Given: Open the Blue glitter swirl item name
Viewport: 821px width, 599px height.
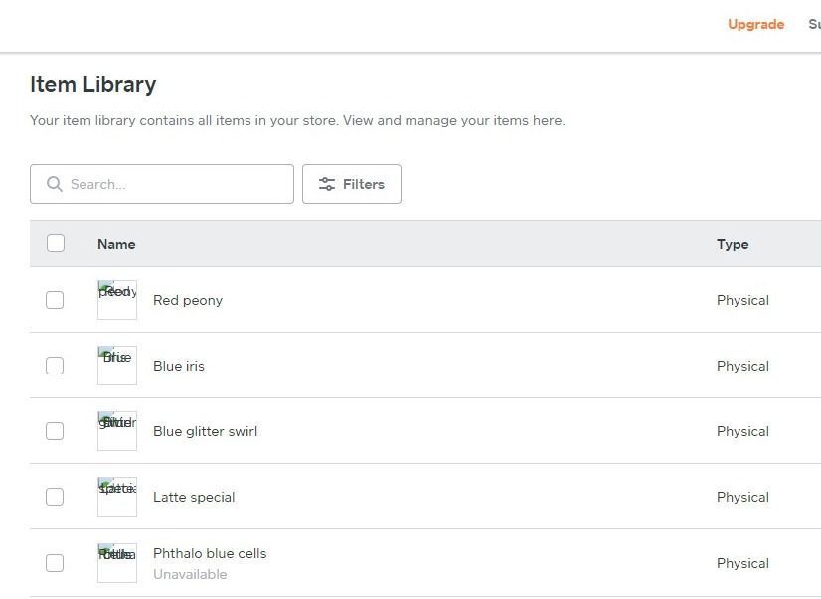Looking at the screenshot, I should (x=205, y=431).
